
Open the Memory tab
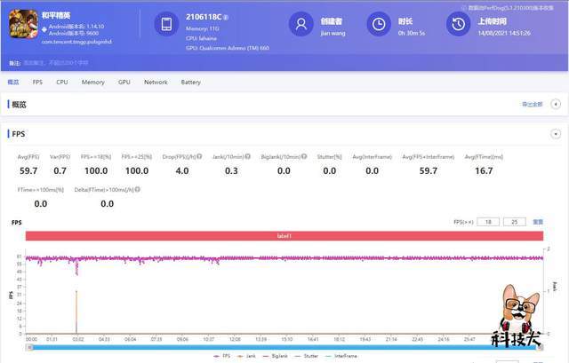tap(92, 82)
